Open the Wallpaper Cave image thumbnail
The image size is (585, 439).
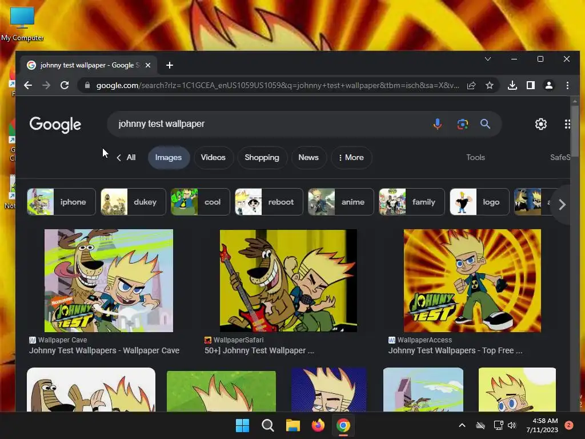coord(109,281)
